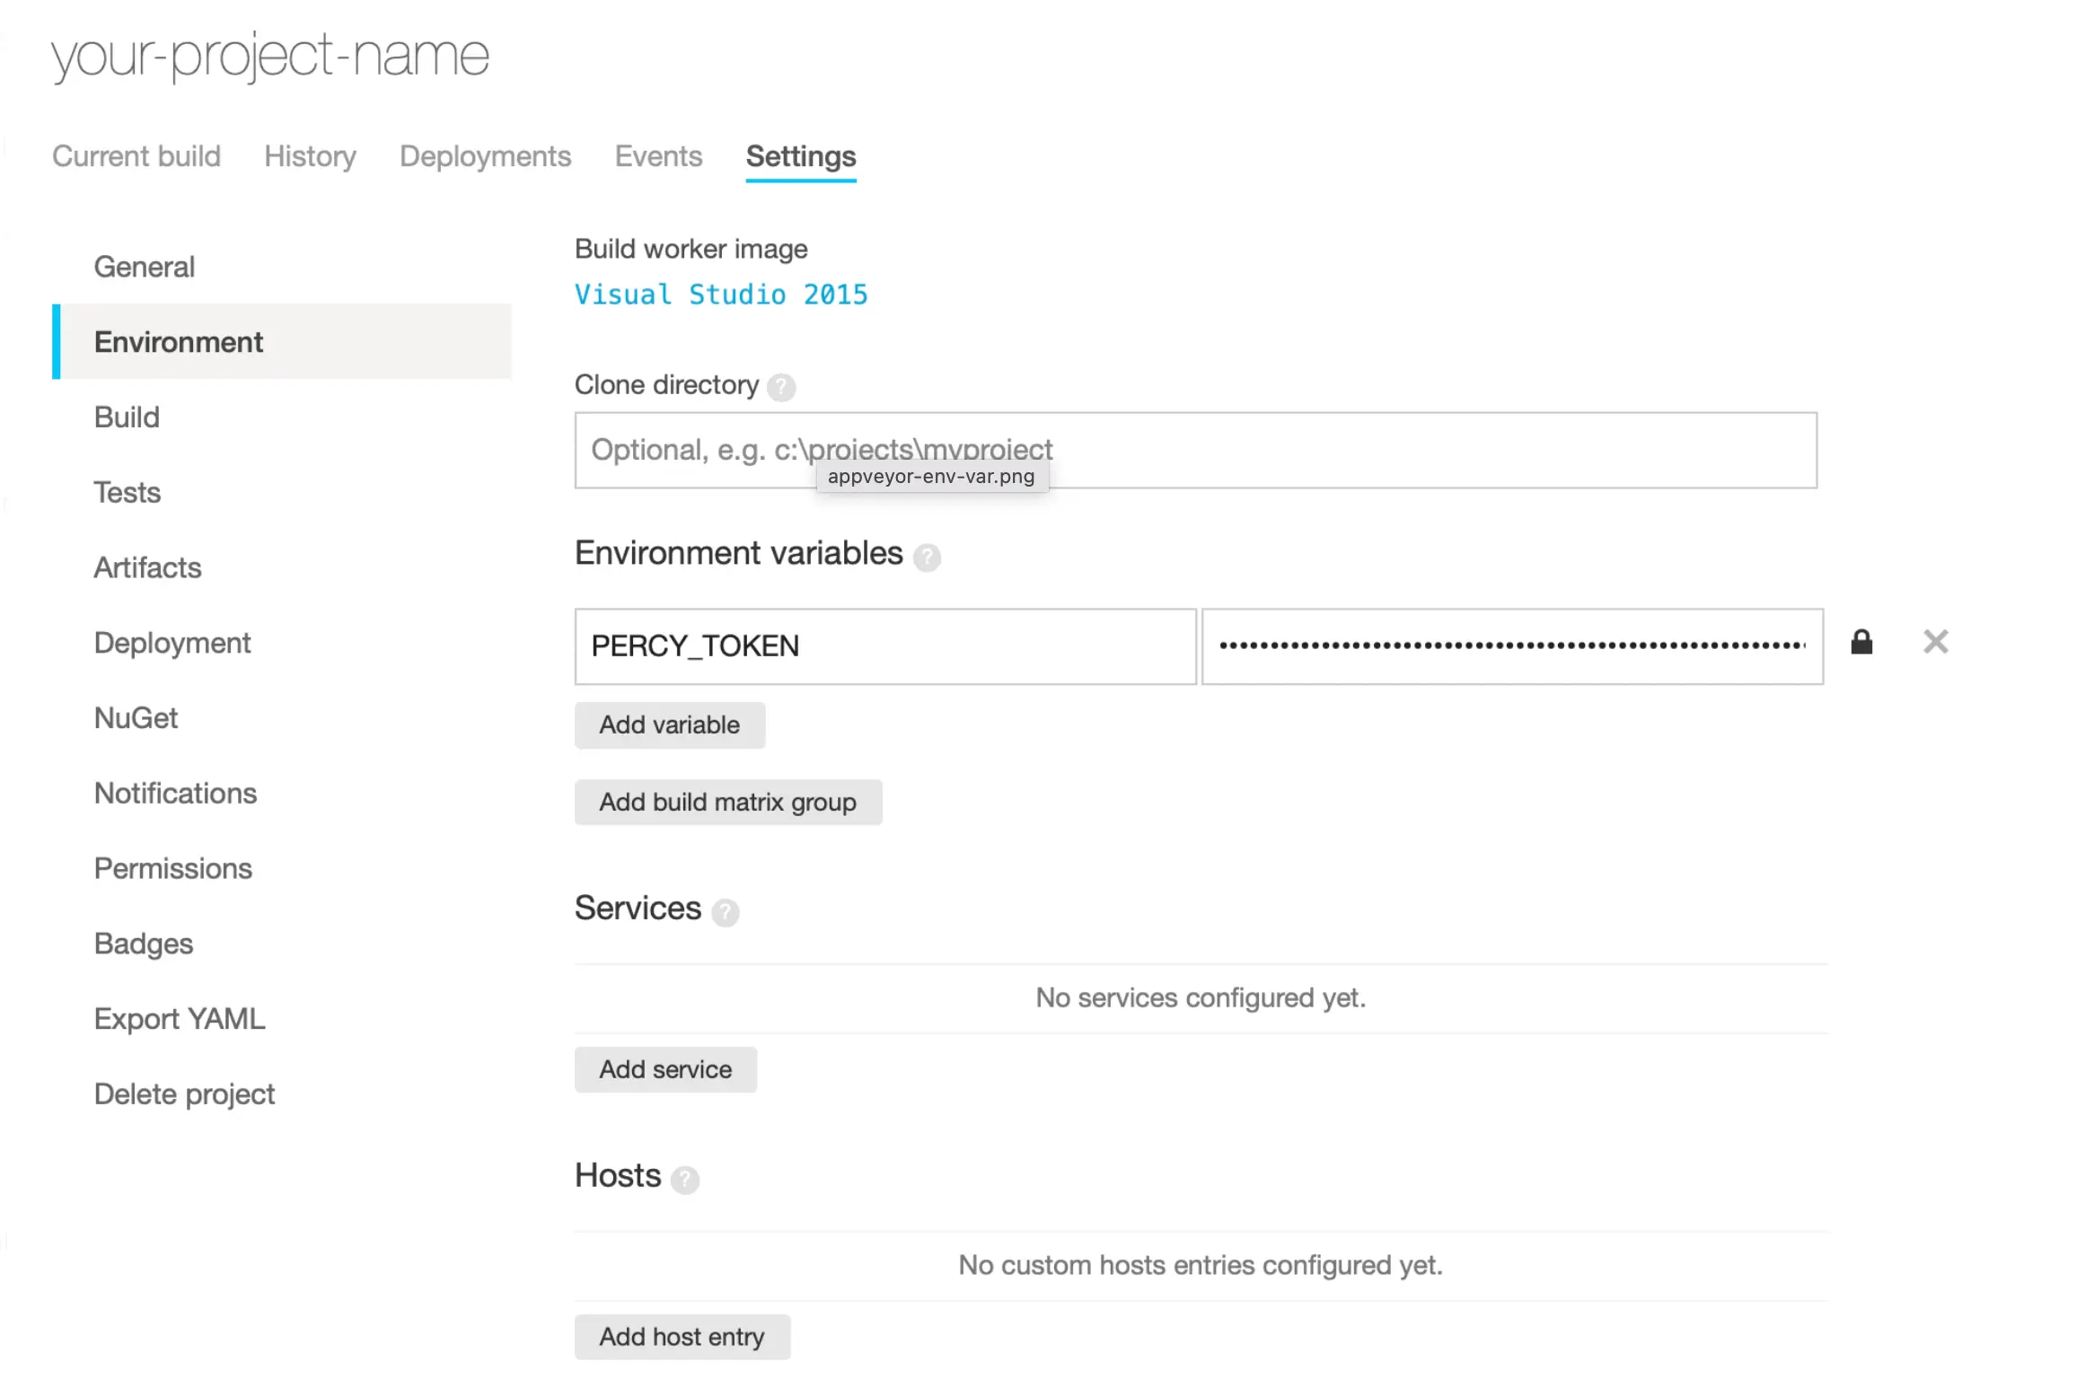
Task: Remove the PERCY_TOKEN variable with X icon
Action: point(1935,642)
